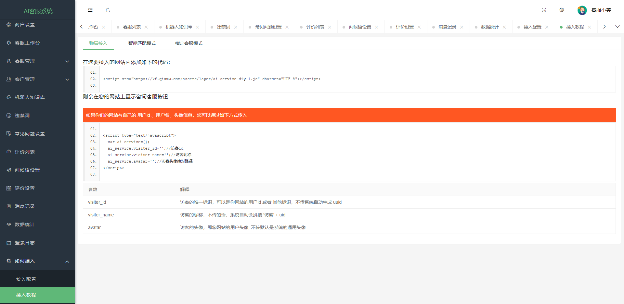Click the ai_service_diy_1.js script code line

click(212, 79)
